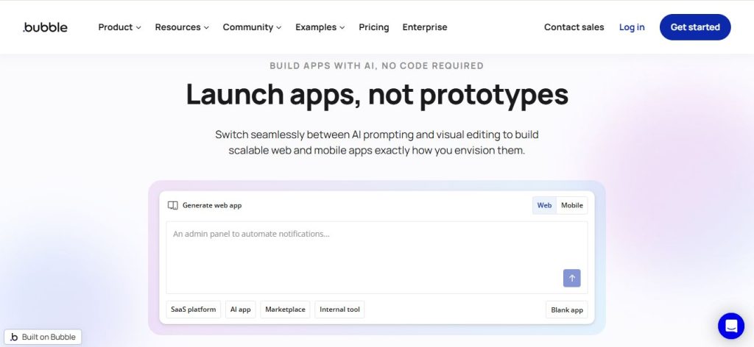Start with the Blank app button
This screenshot has width=754, height=347.
566,310
